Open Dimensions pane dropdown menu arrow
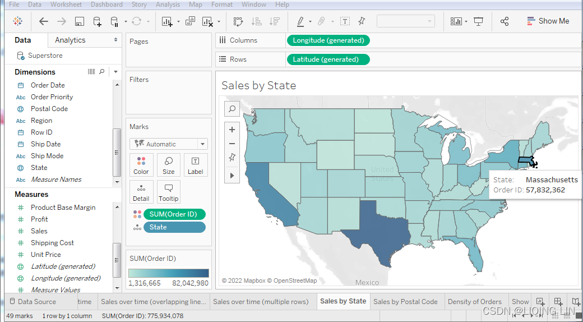The image size is (583, 322). [115, 72]
